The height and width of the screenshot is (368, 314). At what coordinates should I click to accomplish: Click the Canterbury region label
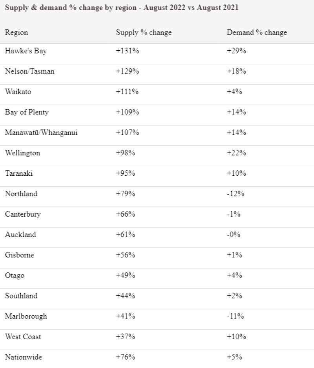[23, 214]
